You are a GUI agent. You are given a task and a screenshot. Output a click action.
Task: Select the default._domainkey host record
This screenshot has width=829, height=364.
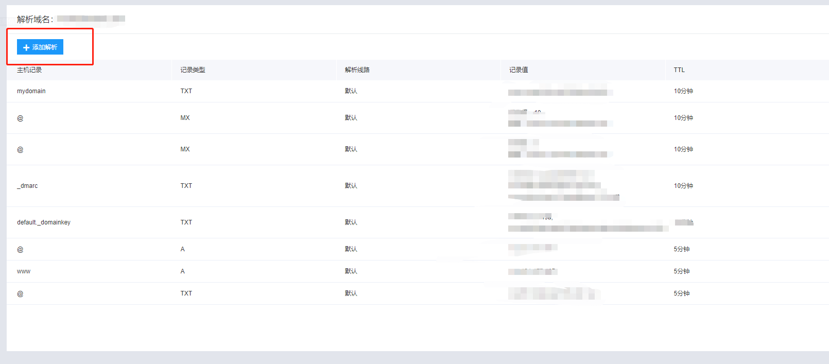44,222
